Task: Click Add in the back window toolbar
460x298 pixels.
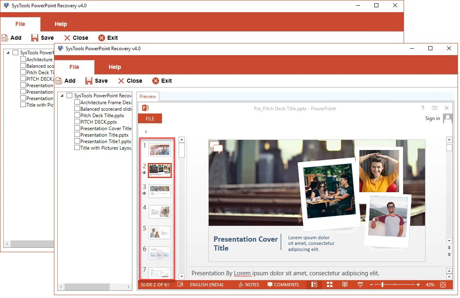Action: (12, 38)
